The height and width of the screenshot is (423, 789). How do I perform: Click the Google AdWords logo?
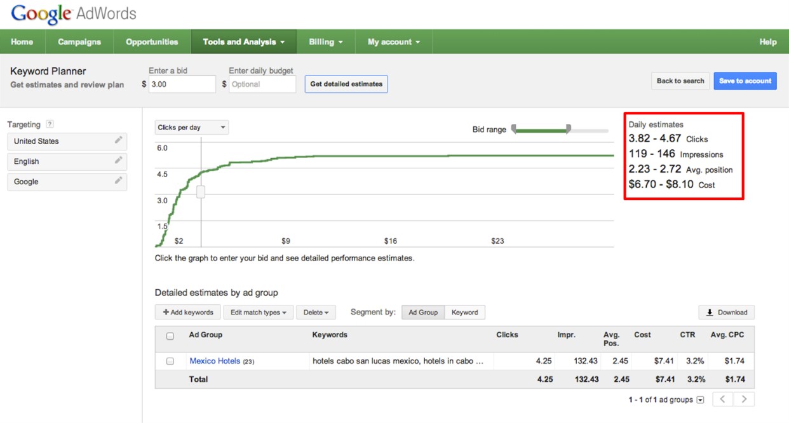pyautogui.click(x=74, y=14)
